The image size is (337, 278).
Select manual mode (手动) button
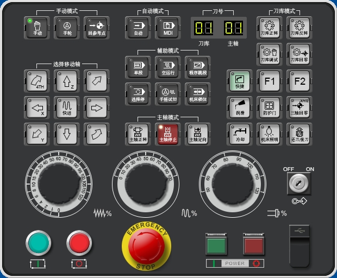38,28
